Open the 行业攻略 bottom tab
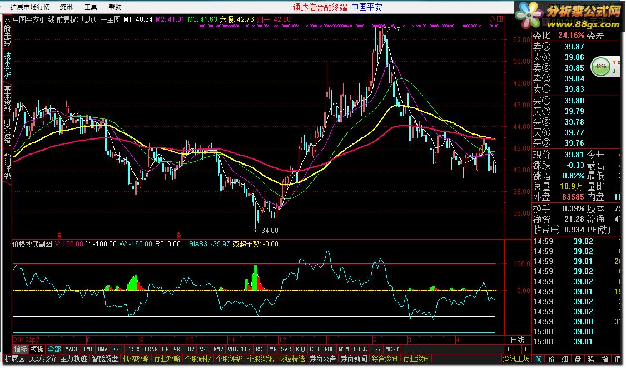 coord(167,359)
